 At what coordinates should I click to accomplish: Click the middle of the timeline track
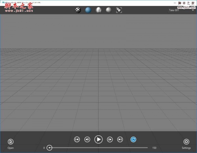click(98, 148)
